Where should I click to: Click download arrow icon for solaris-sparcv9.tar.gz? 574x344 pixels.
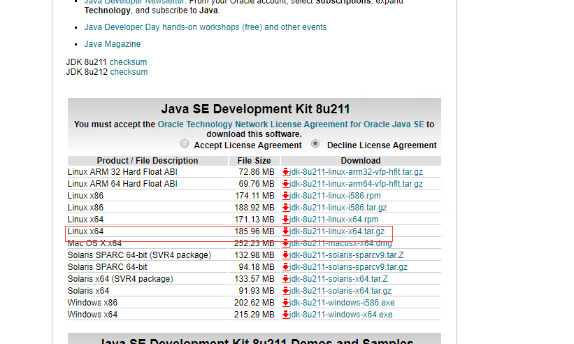[x=285, y=267]
